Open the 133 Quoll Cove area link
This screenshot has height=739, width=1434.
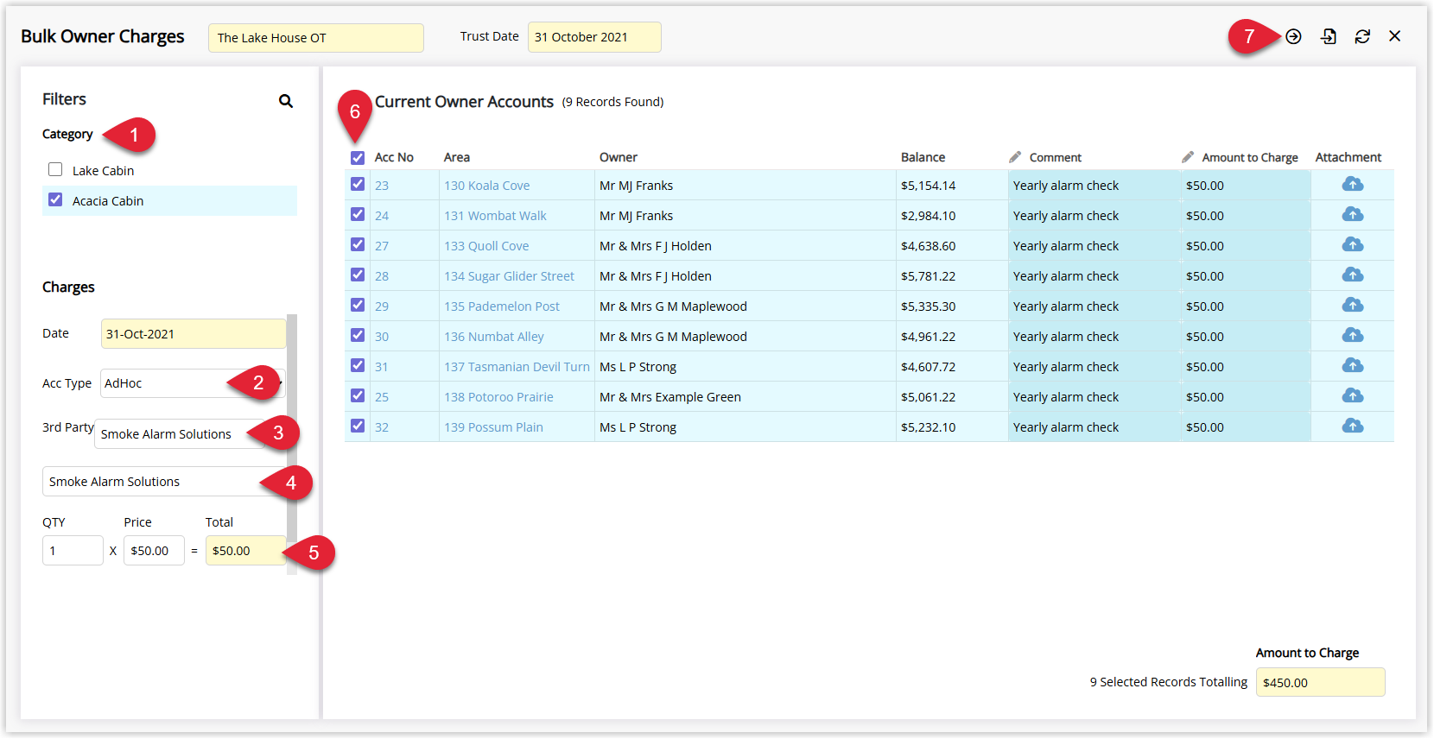[486, 246]
